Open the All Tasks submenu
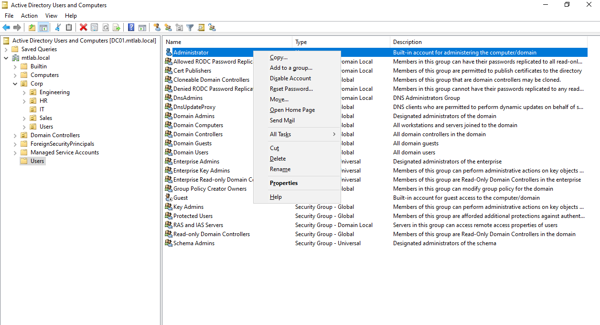The height and width of the screenshot is (325, 600). [x=297, y=134]
